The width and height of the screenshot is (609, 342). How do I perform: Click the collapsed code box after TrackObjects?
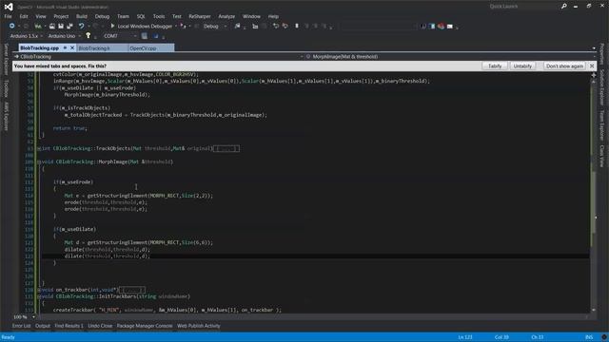226,148
